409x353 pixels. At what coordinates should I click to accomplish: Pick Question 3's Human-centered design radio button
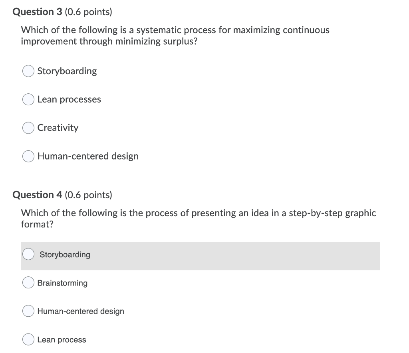[28, 156]
